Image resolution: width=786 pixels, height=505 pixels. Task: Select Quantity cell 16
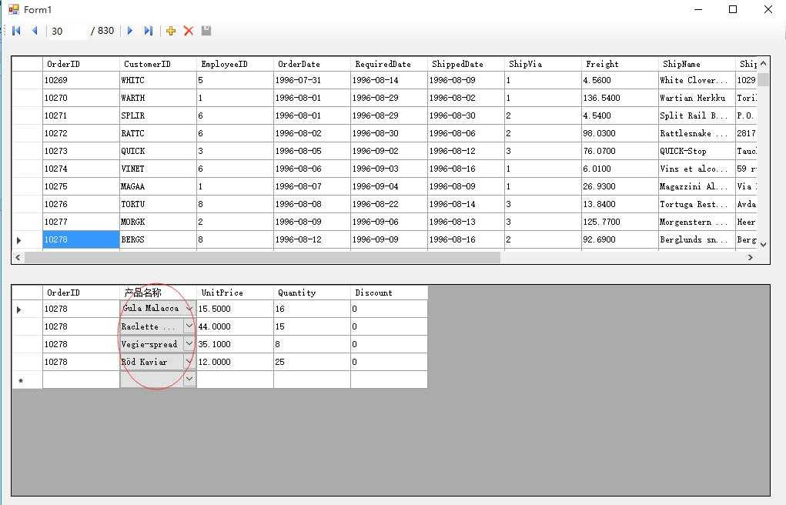(x=312, y=309)
